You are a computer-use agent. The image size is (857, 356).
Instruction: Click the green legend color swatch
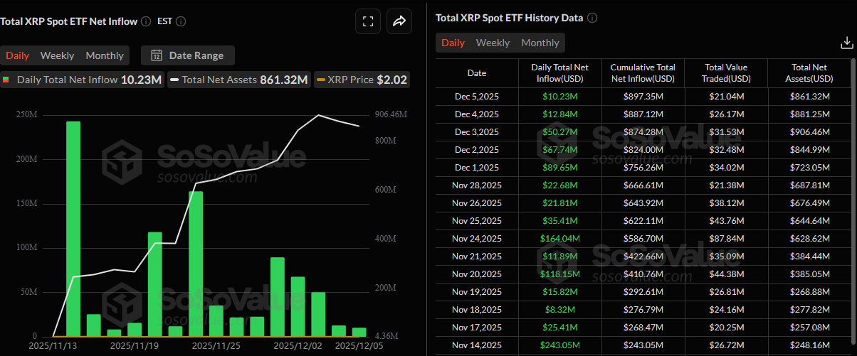click(x=6, y=80)
